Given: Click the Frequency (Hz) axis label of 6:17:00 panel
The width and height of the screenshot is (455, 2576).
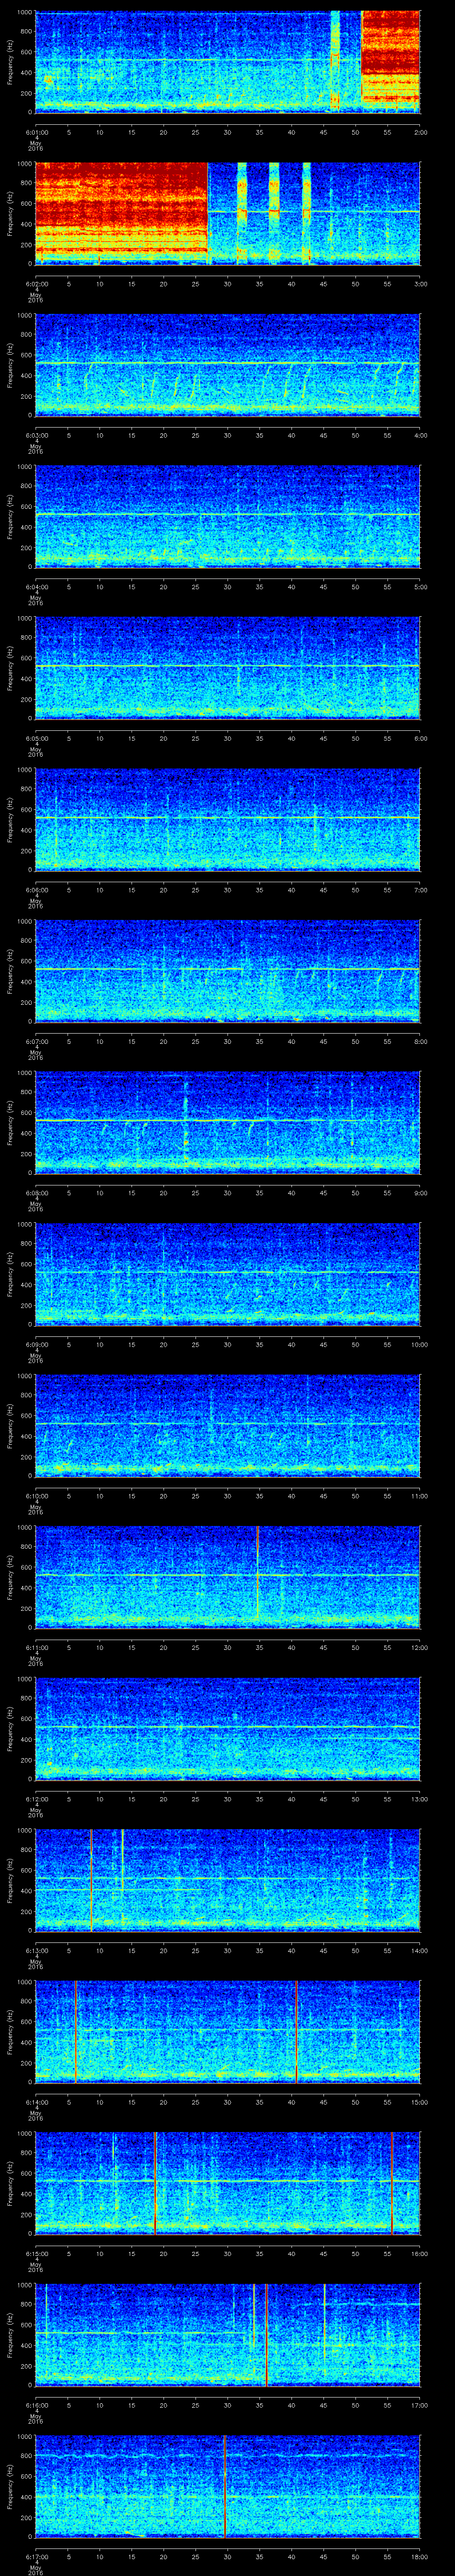Looking at the screenshot, I should point(11,2487).
